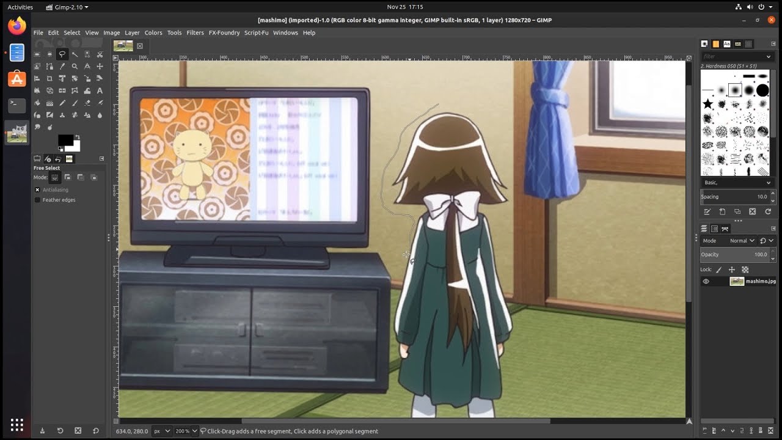Set selection mode to Add to selection
Image resolution: width=782 pixels, height=440 pixels.
click(x=67, y=177)
